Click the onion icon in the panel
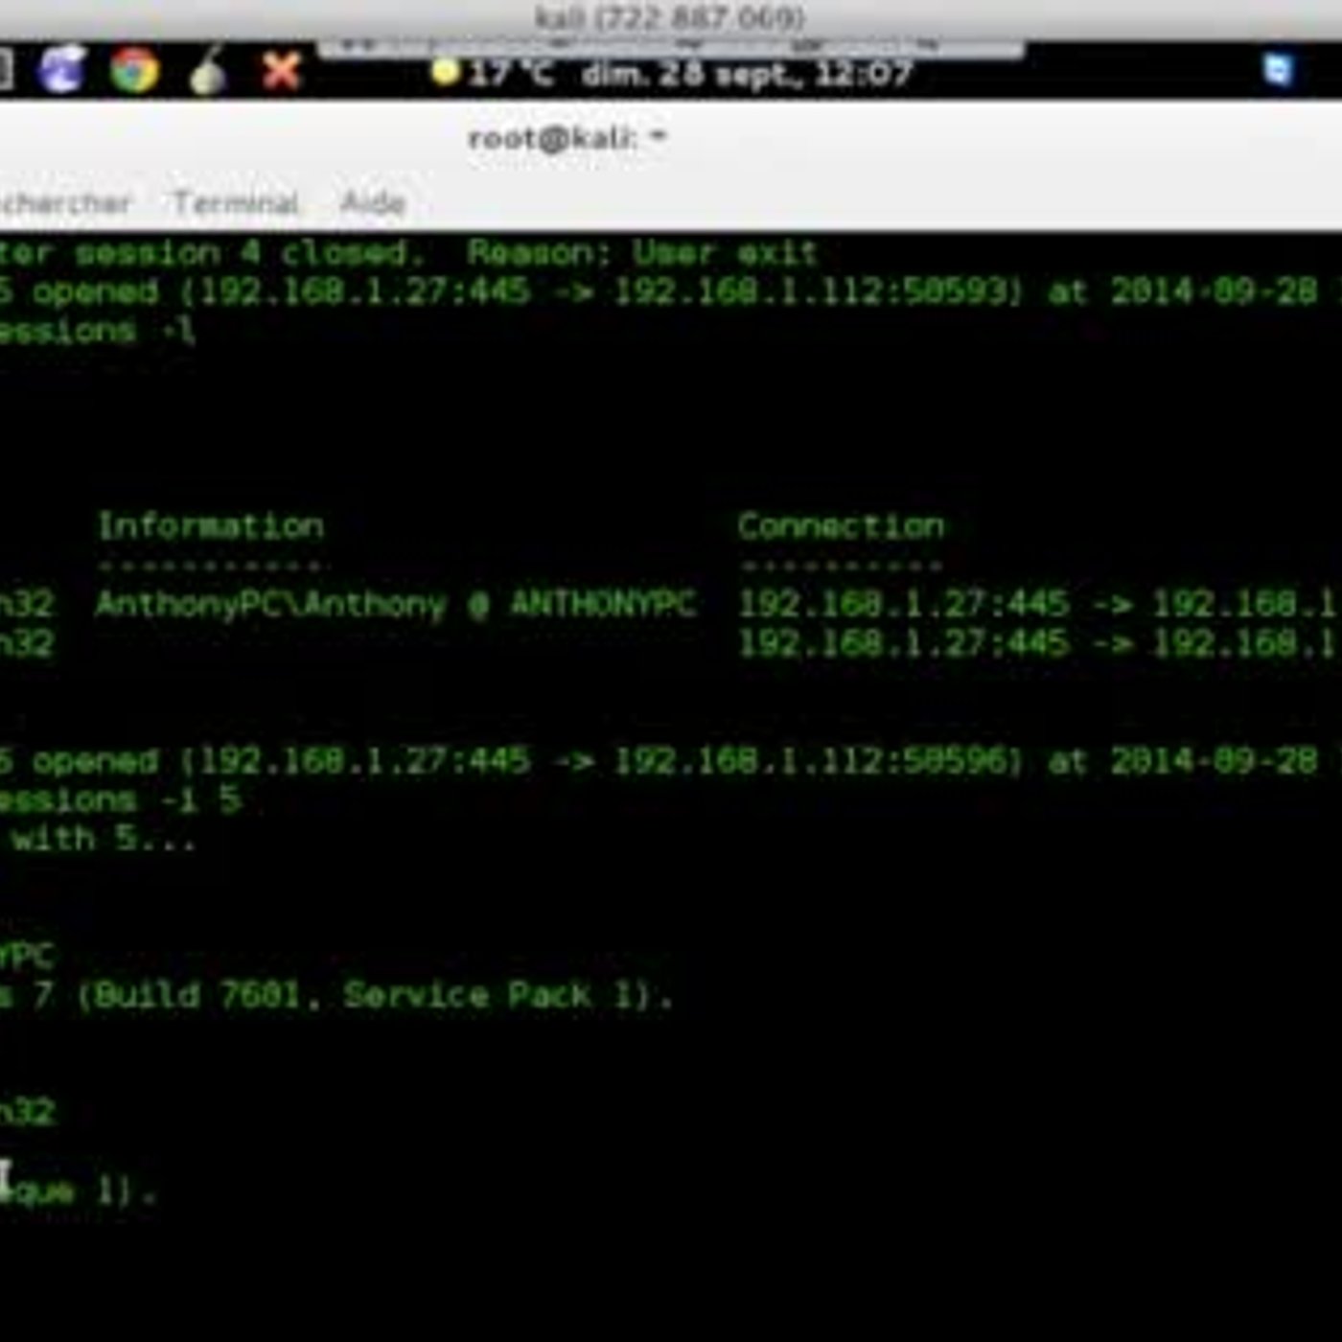 click(x=207, y=71)
